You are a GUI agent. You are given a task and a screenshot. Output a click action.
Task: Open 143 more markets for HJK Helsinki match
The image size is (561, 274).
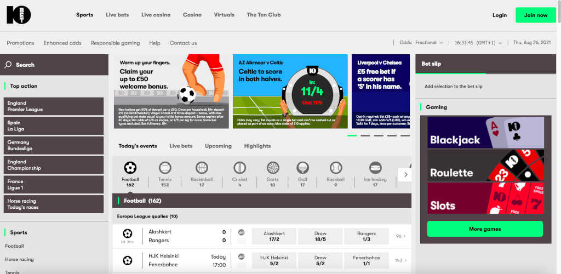click(400, 260)
